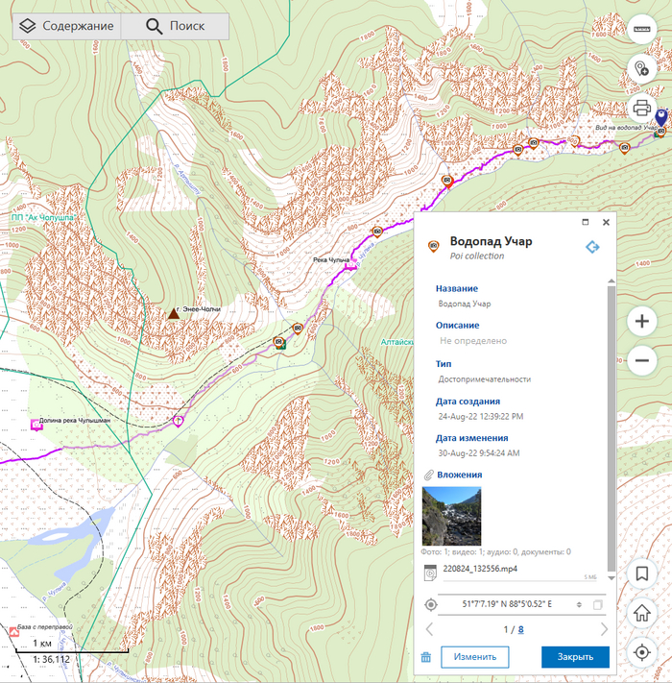Open the print map tool
The height and width of the screenshot is (683, 672).
coord(642,108)
